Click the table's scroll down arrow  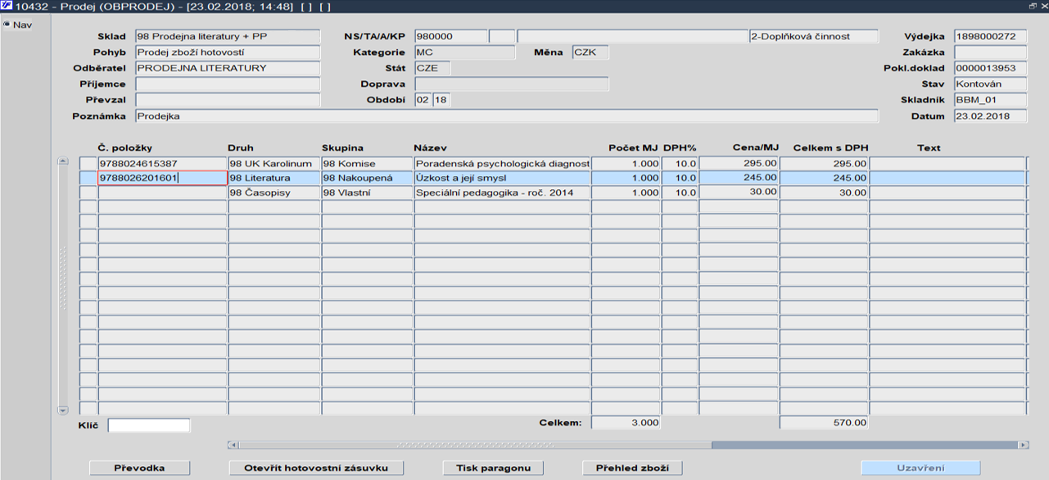coord(63,410)
